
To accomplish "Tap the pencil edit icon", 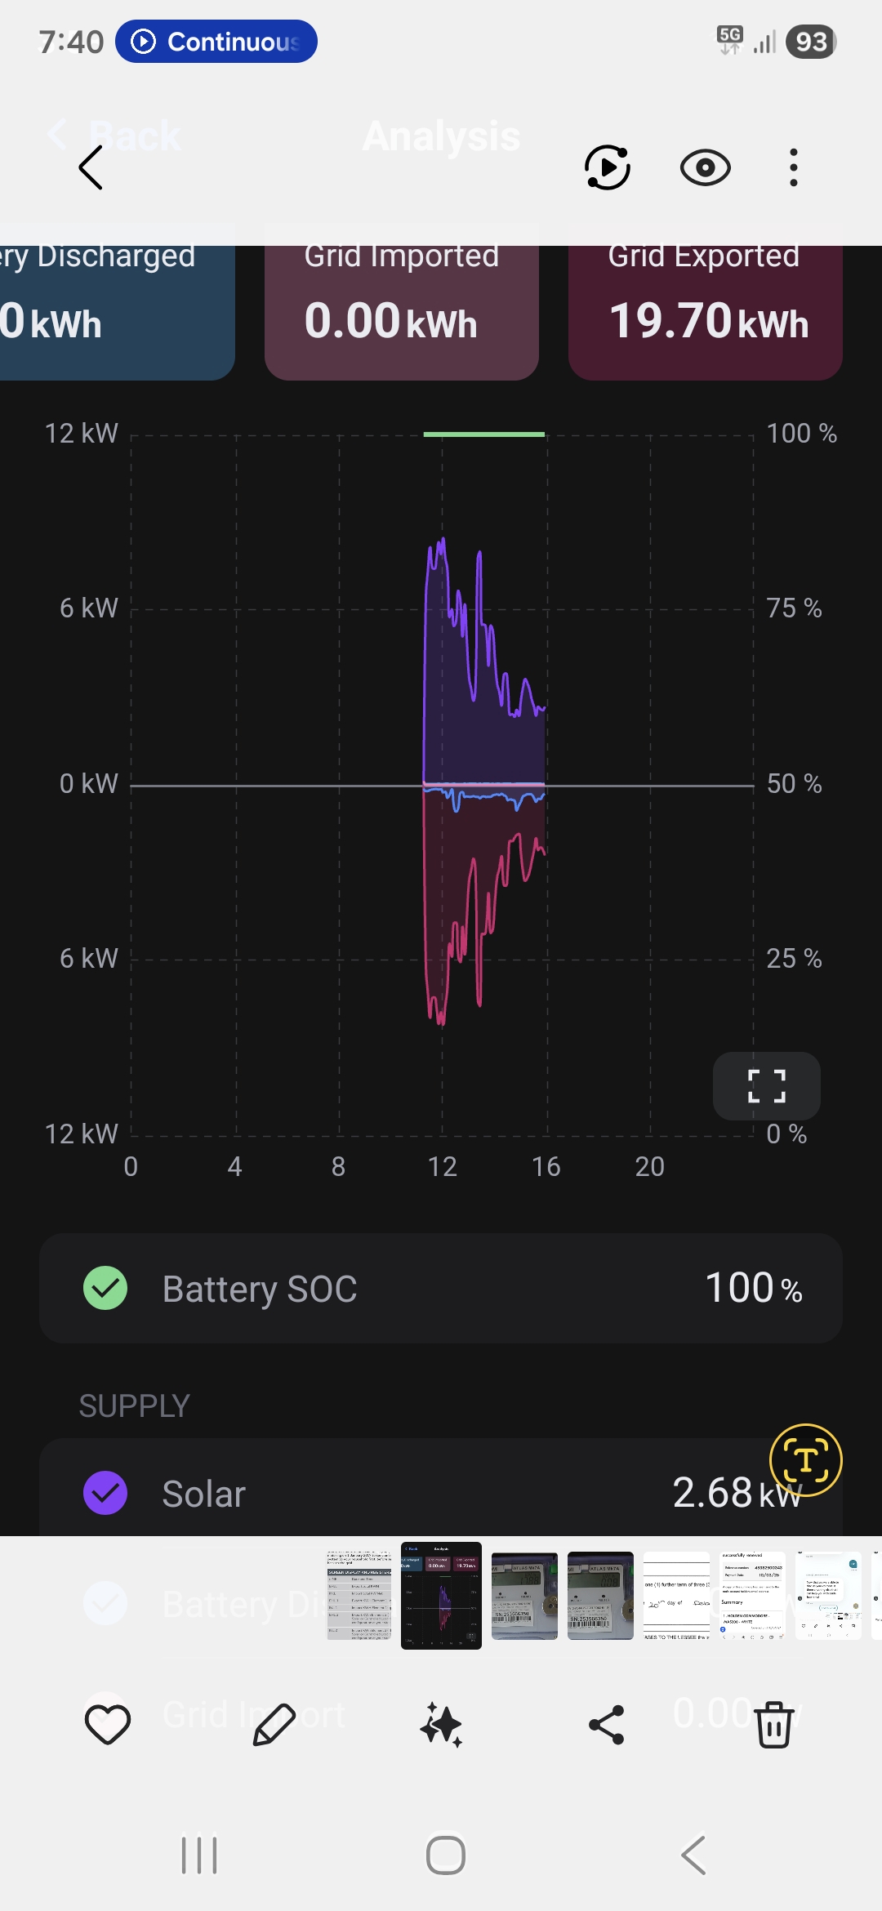I will coord(274,1725).
